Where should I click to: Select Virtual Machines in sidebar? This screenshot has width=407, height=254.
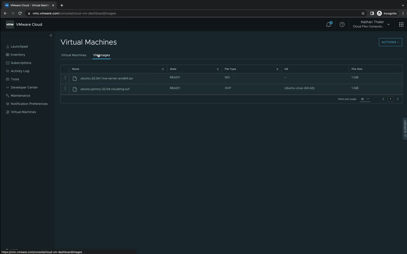coord(23,112)
